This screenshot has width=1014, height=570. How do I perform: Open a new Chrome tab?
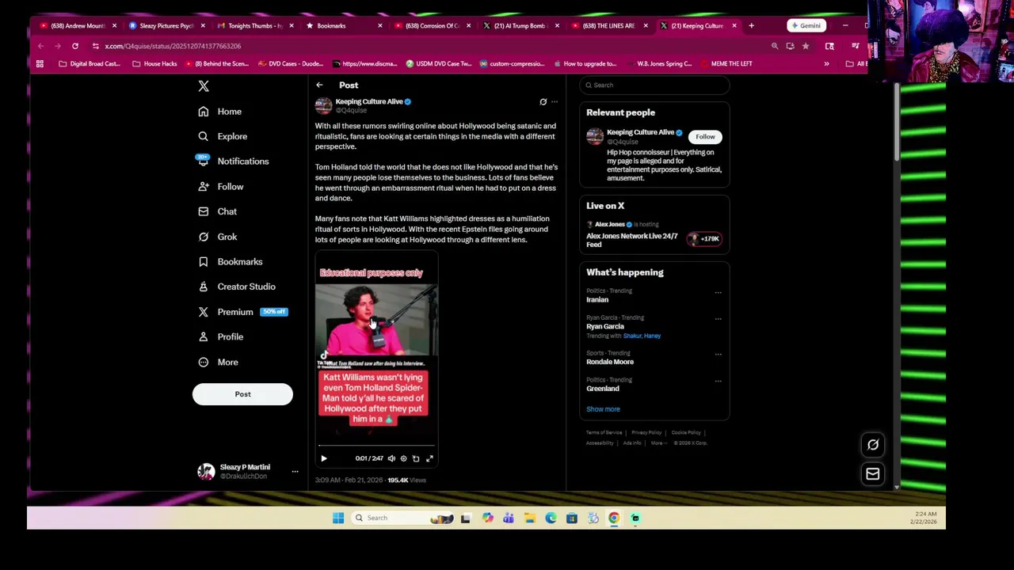(751, 25)
